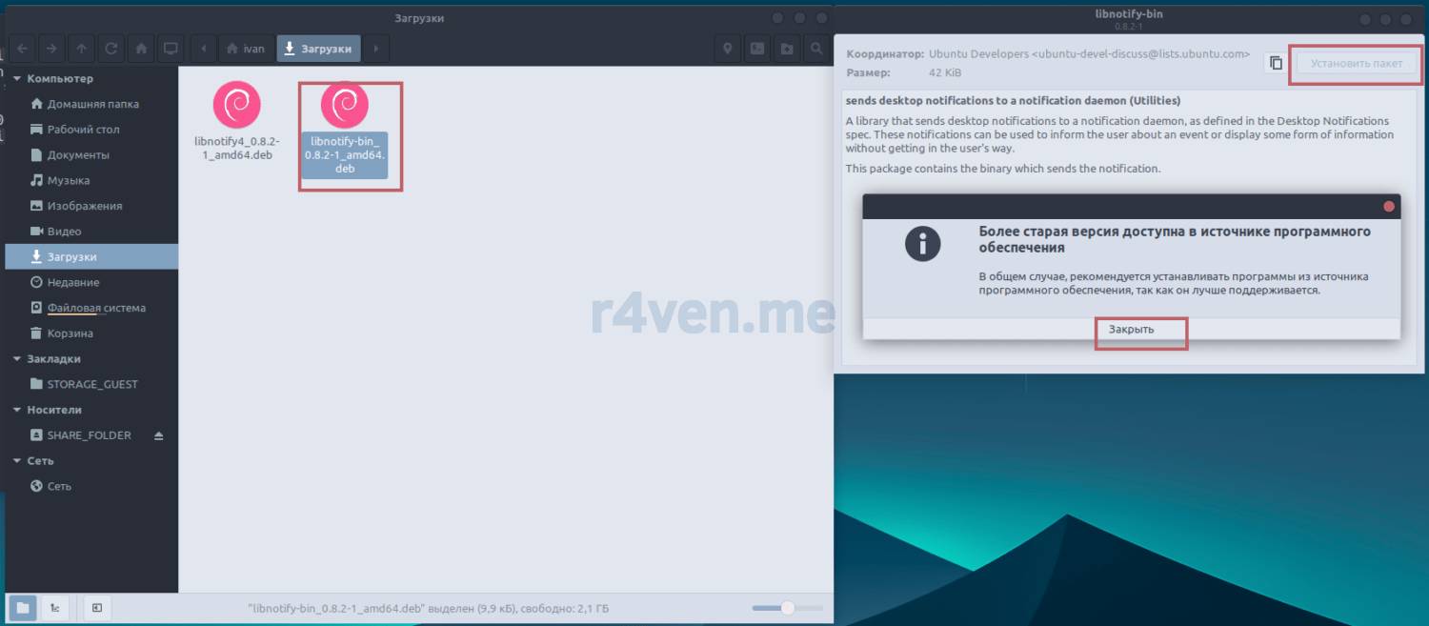Click the copy icon beside install button
1429x626 pixels.
click(x=1275, y=63)
